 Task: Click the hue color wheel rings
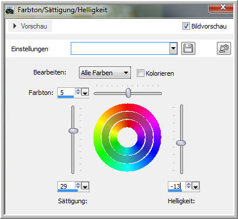(127, 137)
